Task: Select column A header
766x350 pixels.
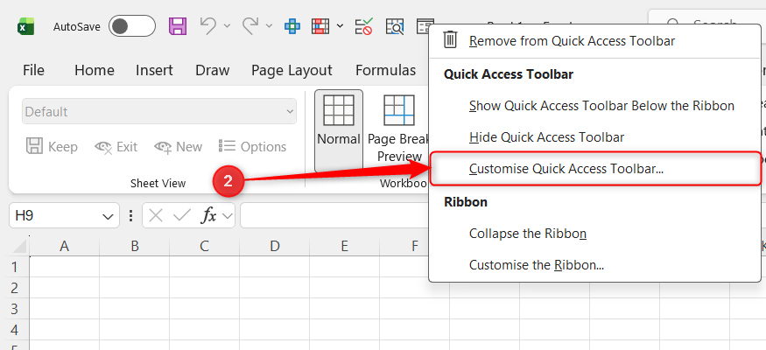Action: [64, 246]
